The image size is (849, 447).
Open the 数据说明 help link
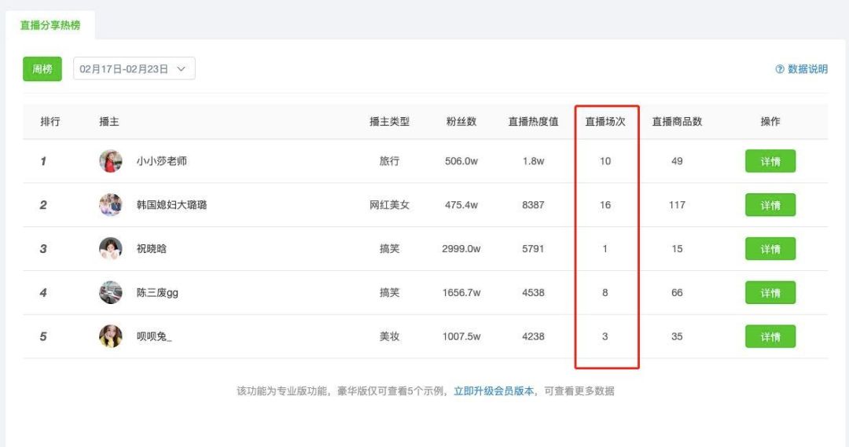[x=807, y=69]
